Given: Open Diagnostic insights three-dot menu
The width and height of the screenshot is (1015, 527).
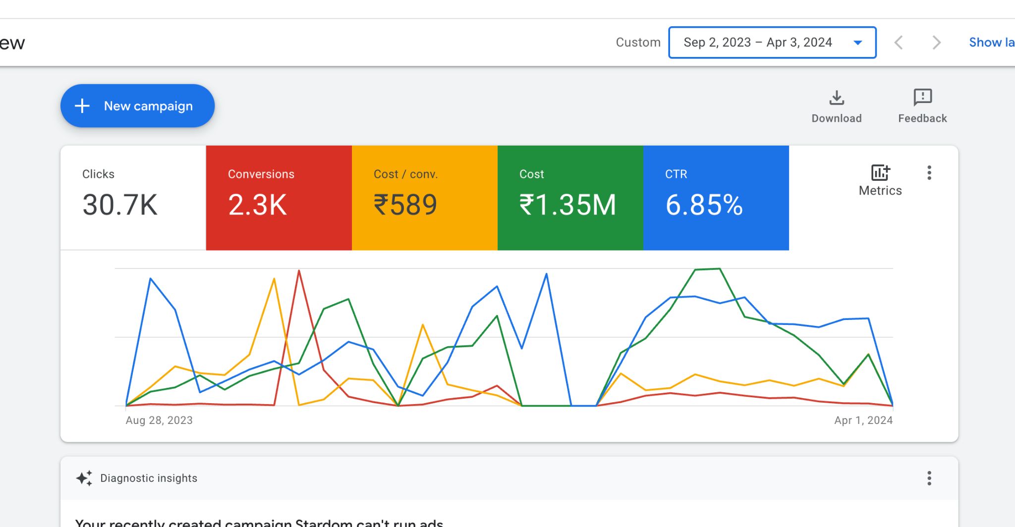Looking at the screenshot, I should click(929, 478).
